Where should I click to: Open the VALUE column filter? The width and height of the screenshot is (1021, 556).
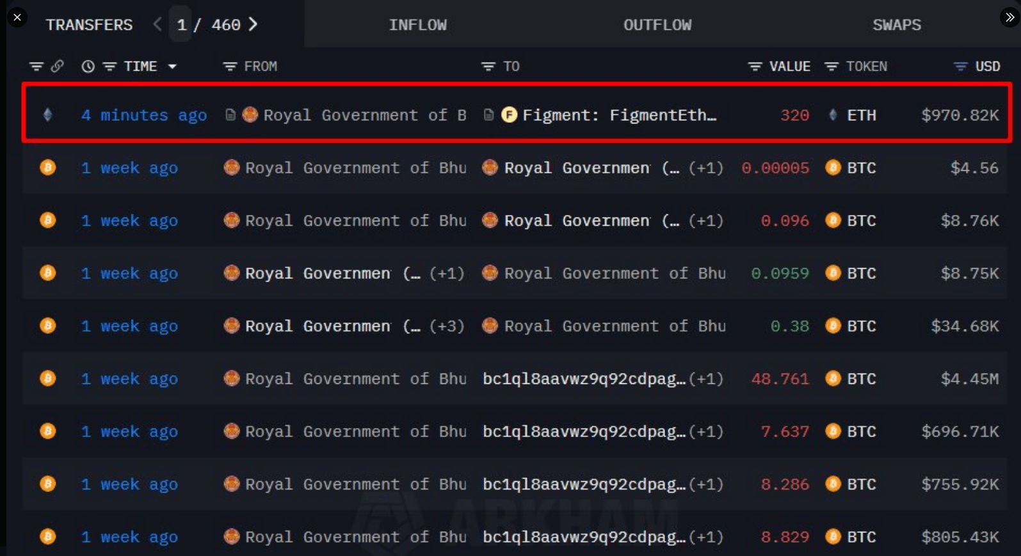[755, 67]
